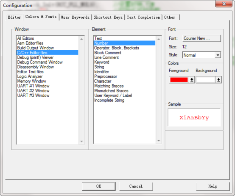Viewport: 235px width, 196px height.
Task: Choose 'Operator, Block, Brackets' element
Action: pos(124,48)
